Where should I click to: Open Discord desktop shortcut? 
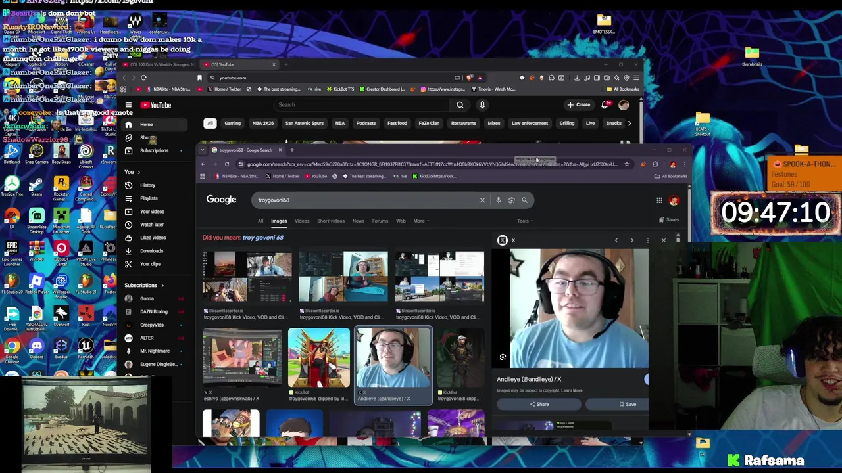[x=37, y=348]
